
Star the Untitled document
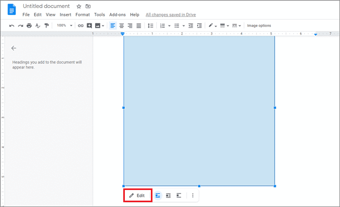[x=79, y=6]
